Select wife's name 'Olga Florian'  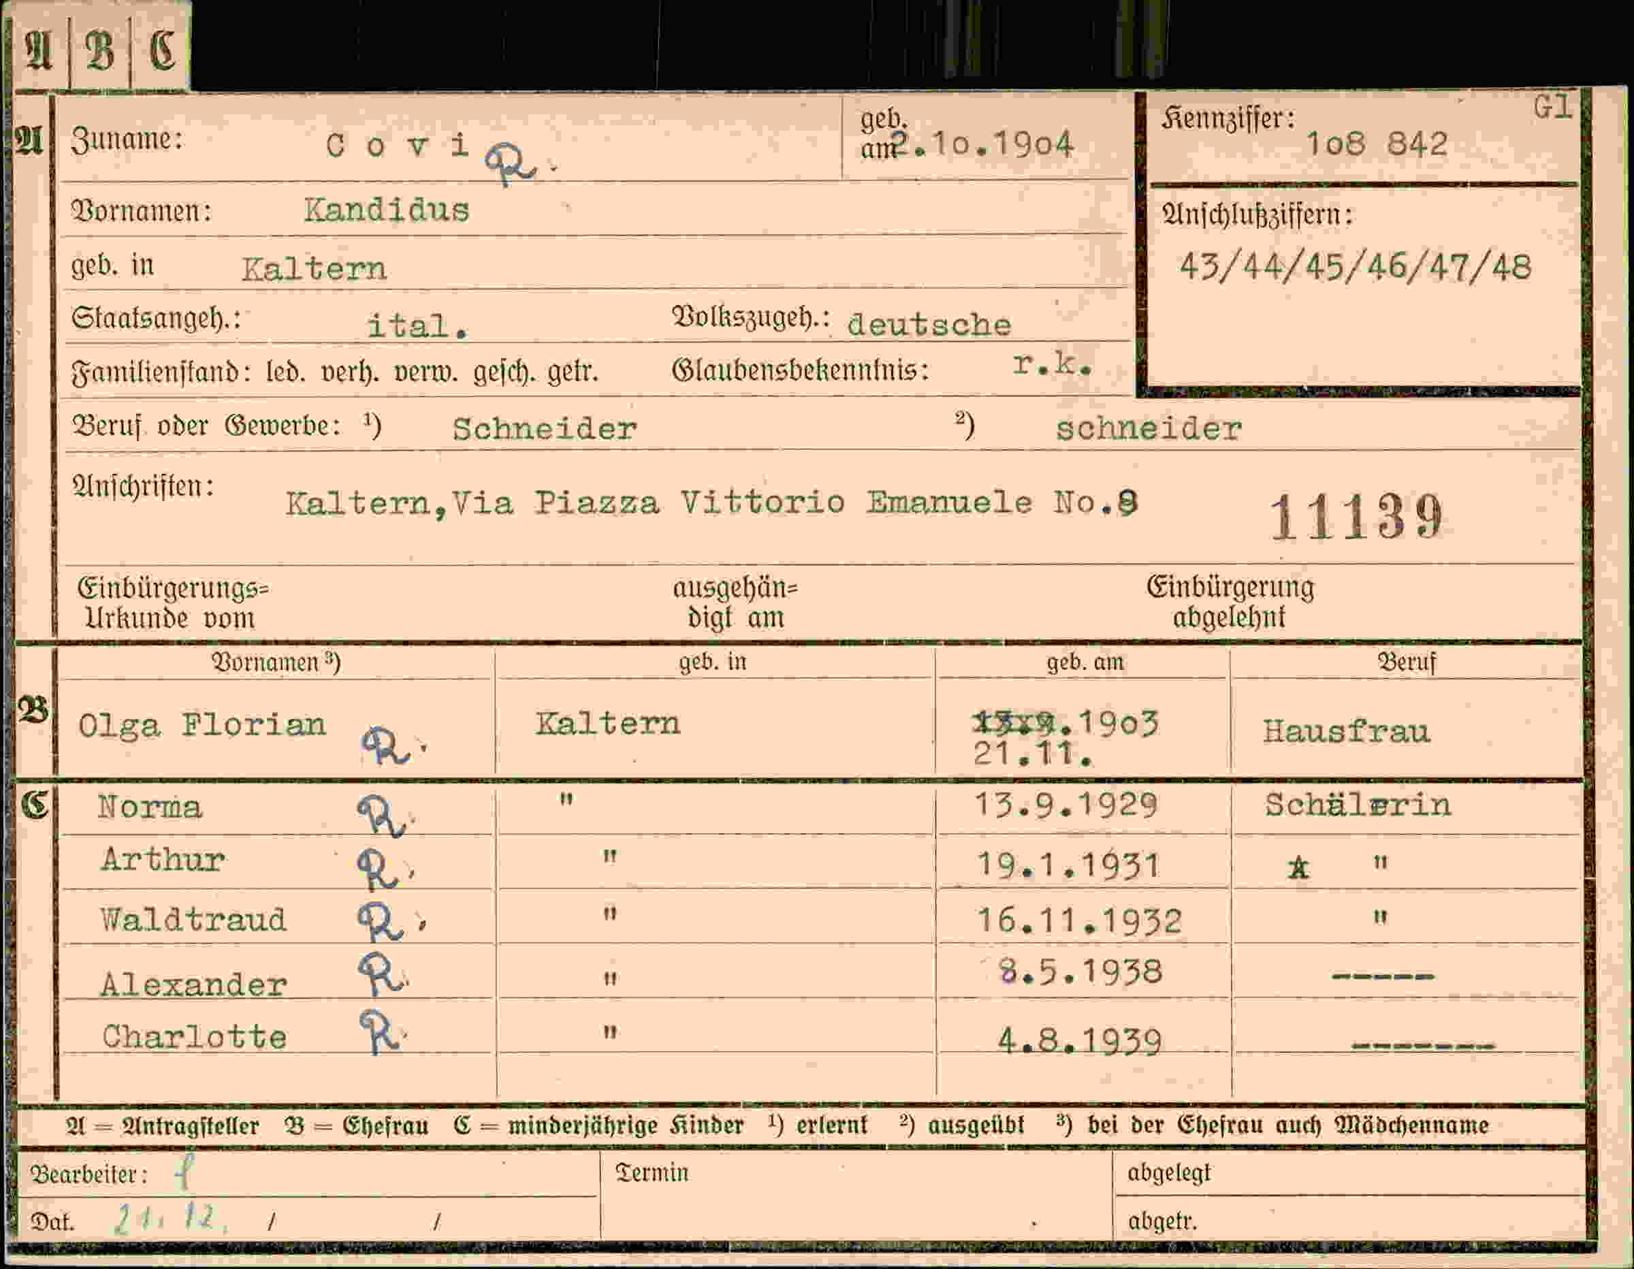click(x=202, y=726)
